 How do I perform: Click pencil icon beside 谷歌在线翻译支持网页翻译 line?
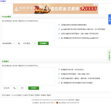[x=59, y=34]
